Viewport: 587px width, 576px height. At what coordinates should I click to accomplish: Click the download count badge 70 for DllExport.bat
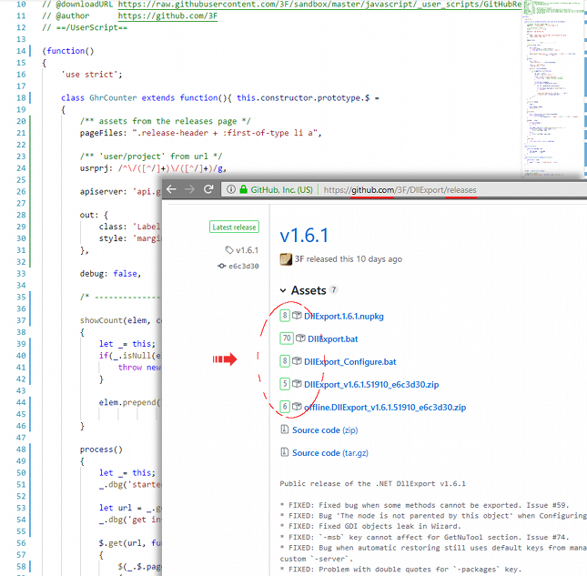point(287,339)
